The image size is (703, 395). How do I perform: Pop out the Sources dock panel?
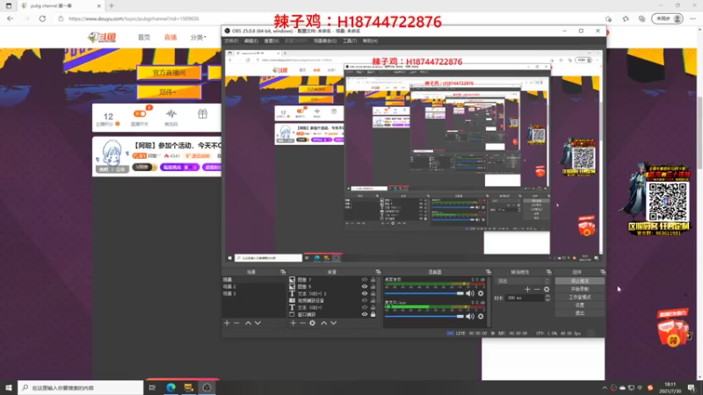[x=379, y=272]
